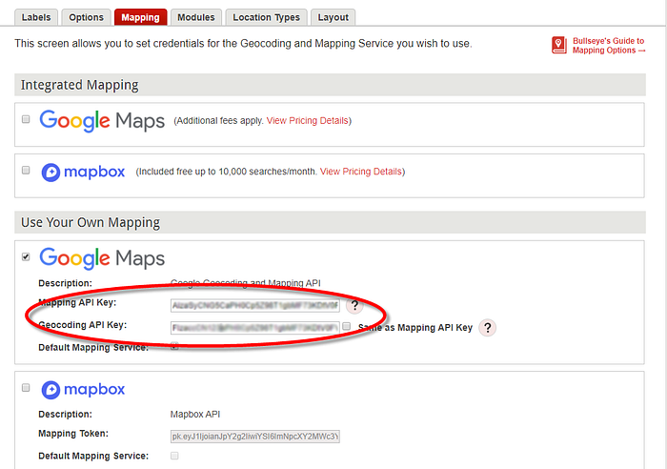Click the 'Use Your Own Mapping' section header
Viewport: 667px width, 469px height.
coord(330,222)
